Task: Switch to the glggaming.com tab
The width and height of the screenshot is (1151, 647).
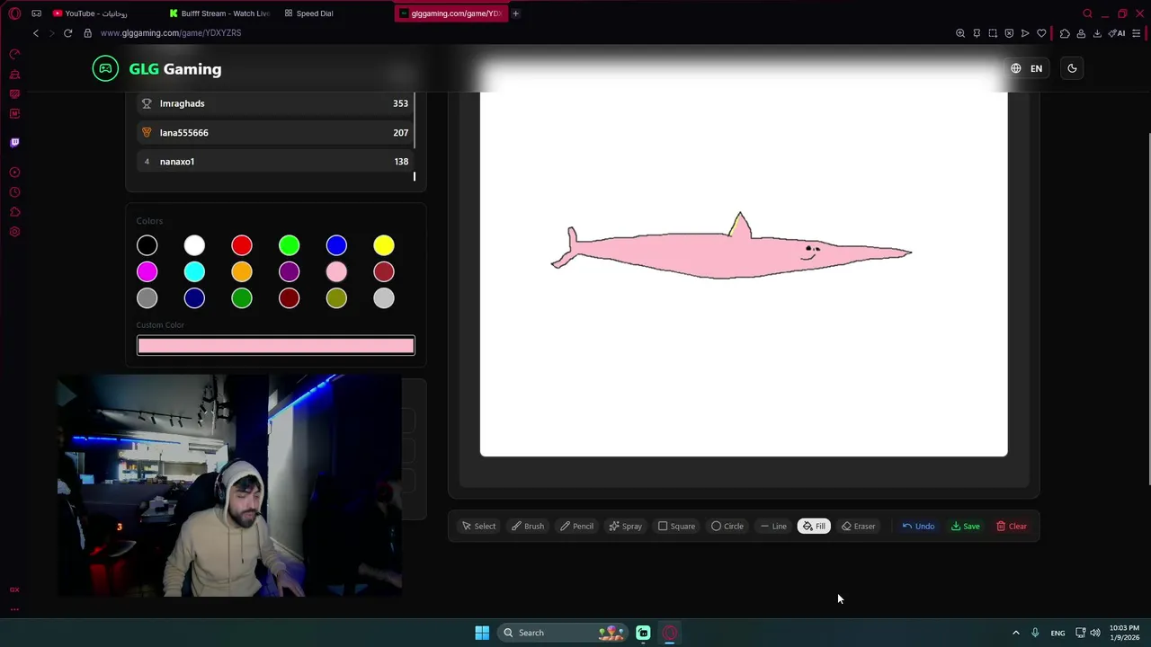Action: pyautogui.click(x=451, y=13)
